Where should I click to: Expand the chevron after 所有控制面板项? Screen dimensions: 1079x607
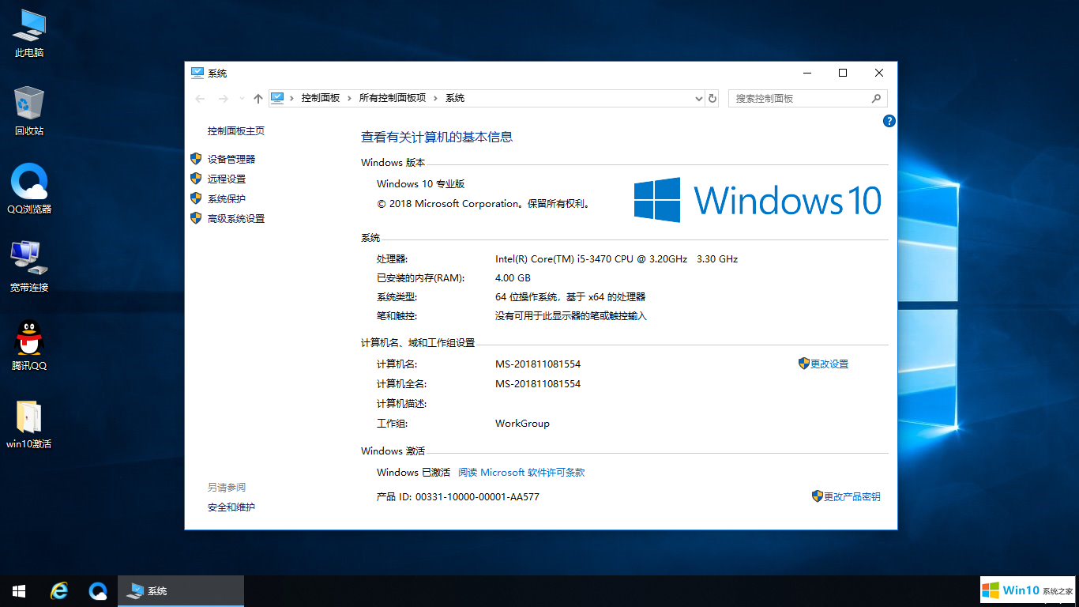[436, 98]
